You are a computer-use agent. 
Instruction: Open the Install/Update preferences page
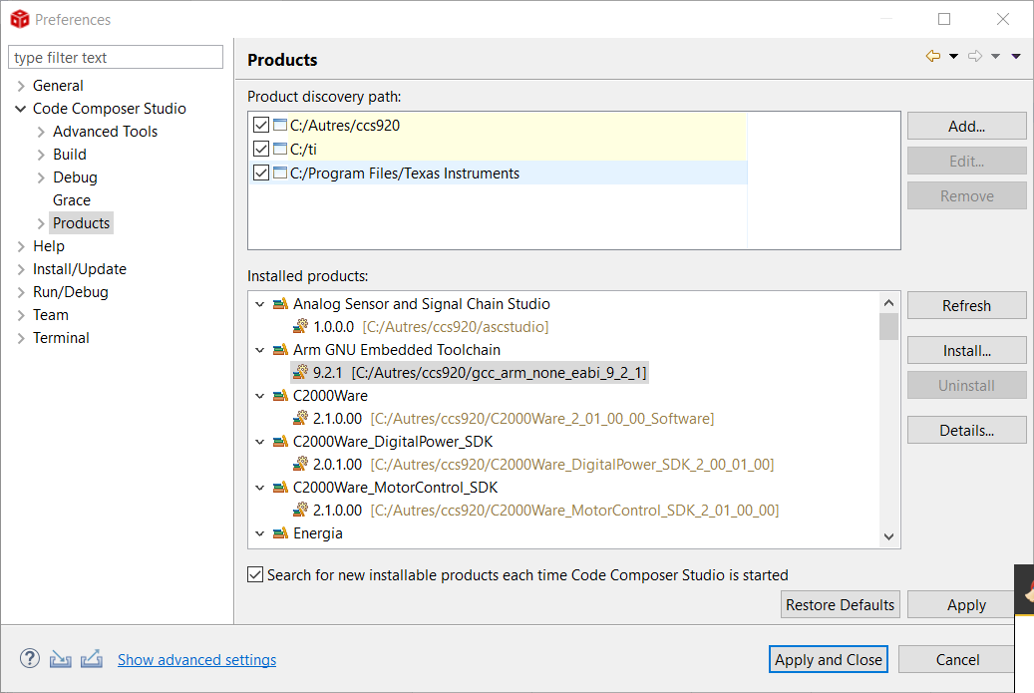(79, 269)
